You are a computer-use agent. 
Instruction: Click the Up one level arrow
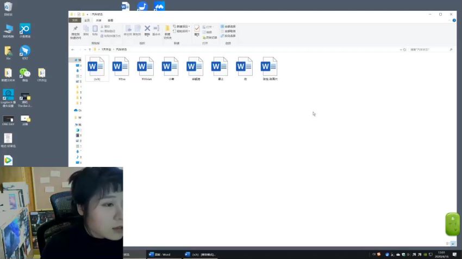tap(90, 50)
